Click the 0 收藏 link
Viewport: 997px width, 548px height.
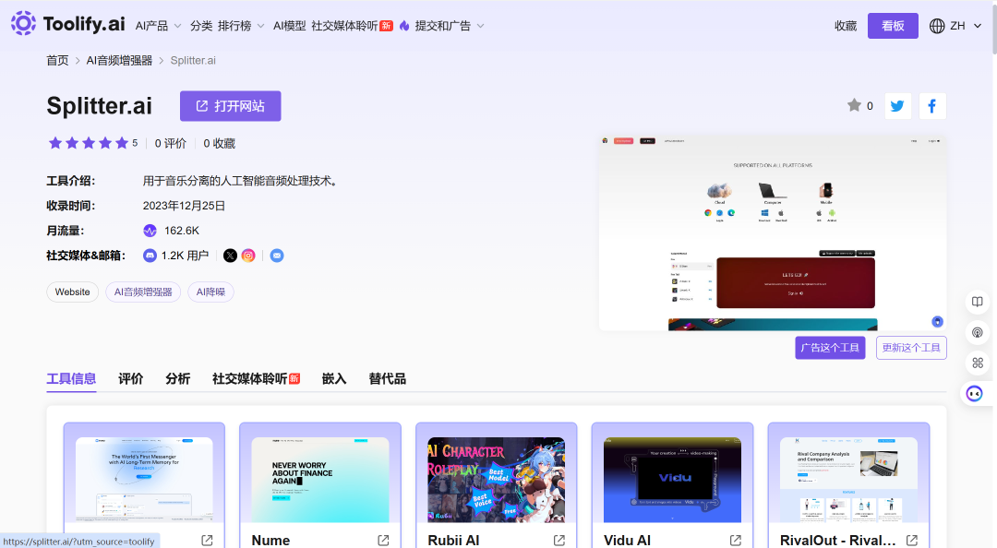(x=220, y=144)
